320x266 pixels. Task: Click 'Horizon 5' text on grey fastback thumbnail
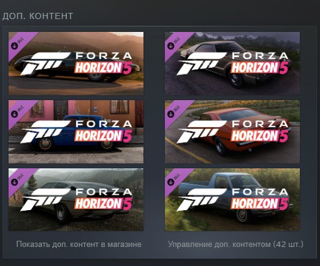[x=103, y=204]
